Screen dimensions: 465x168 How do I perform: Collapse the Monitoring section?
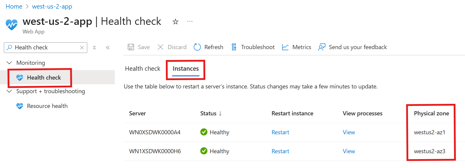click(9, 63)
